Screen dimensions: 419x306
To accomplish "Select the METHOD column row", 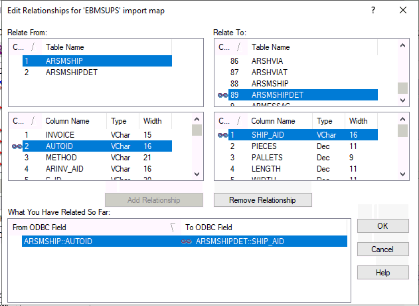I will 61,158.
